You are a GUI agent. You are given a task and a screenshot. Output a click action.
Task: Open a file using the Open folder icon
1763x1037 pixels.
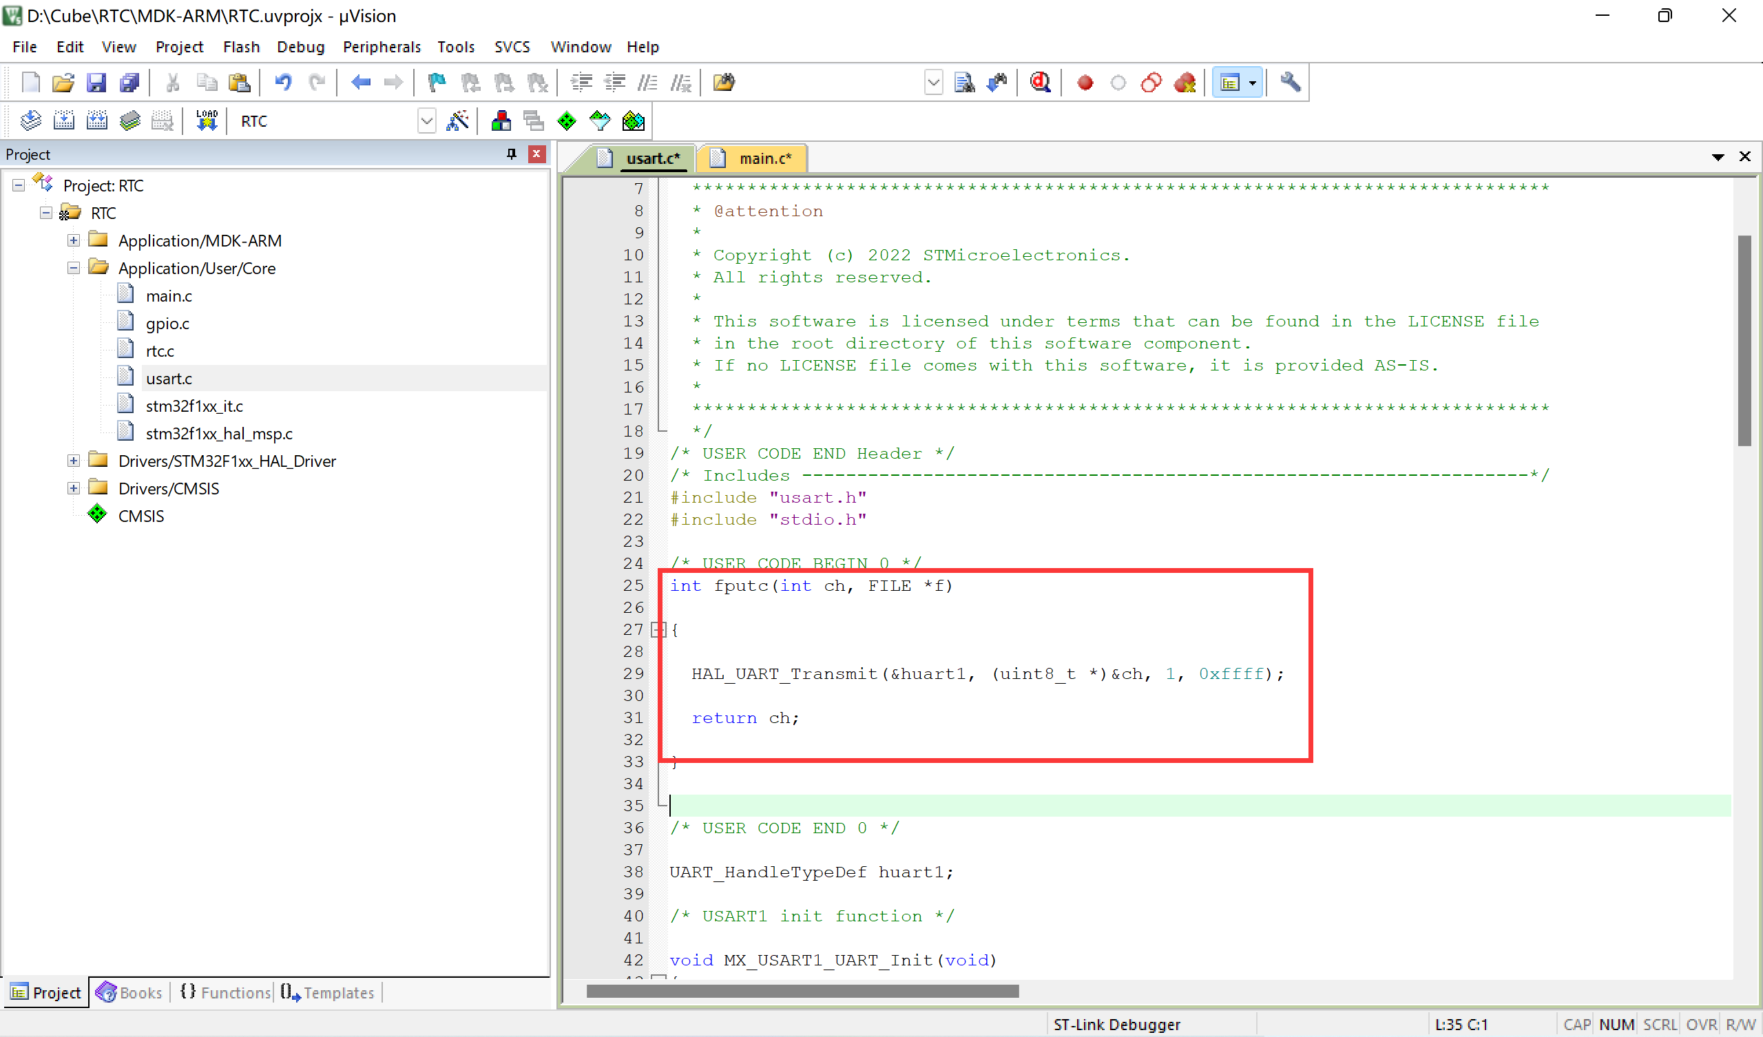(63, 83)
